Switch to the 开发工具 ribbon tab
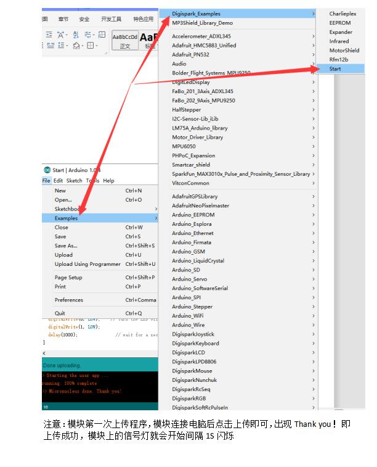 pos(111,19)
